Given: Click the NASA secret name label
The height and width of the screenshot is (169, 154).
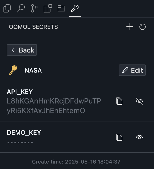Looking at the screenshot, I should click(33, 70).
